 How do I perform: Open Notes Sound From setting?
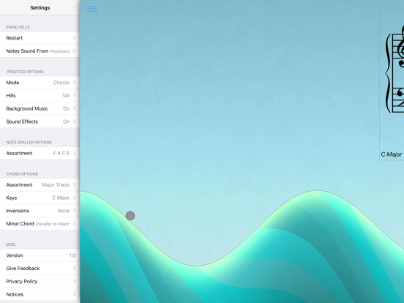(x=40, y=51)
